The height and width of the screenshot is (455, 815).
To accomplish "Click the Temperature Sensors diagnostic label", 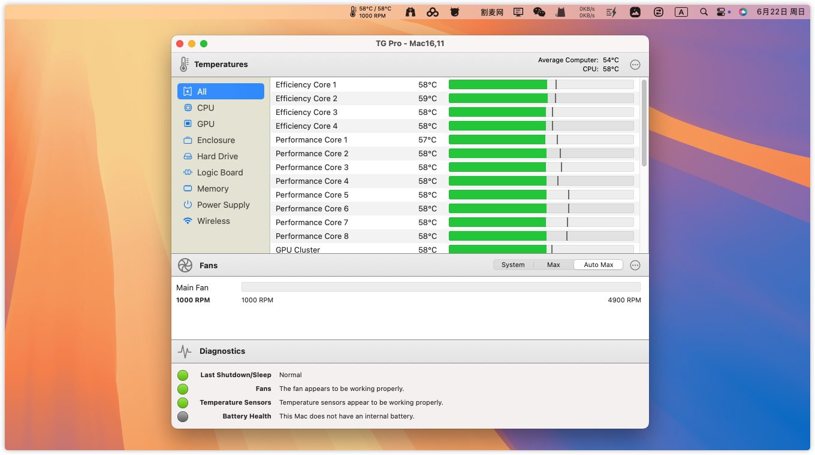I will click(236, 402).
